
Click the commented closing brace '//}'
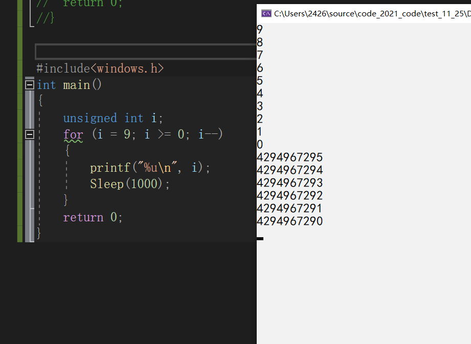coord(46,18)
